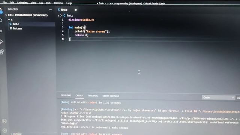This screenshot has height=135, width=240.
Task: Click the unsaved dot on first.c tab
Action: [76, 10]
